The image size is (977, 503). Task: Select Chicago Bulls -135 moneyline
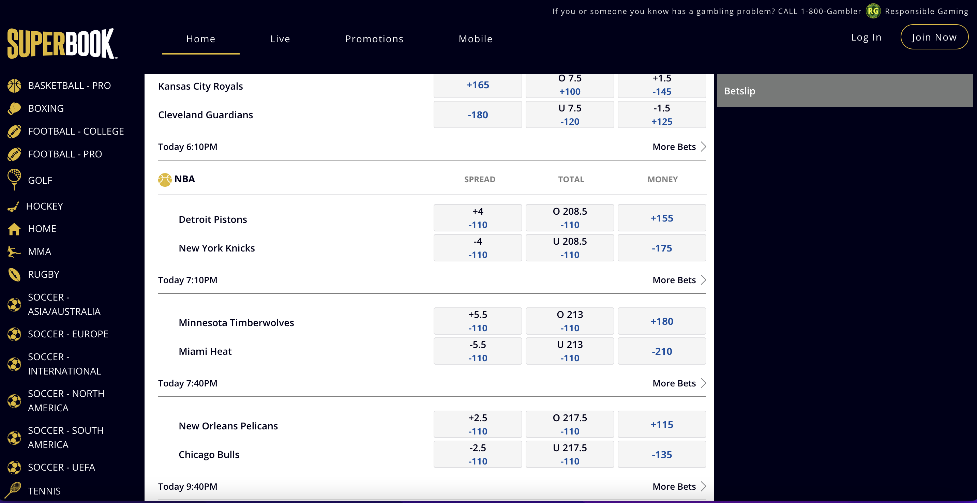[x=662, y=455]
